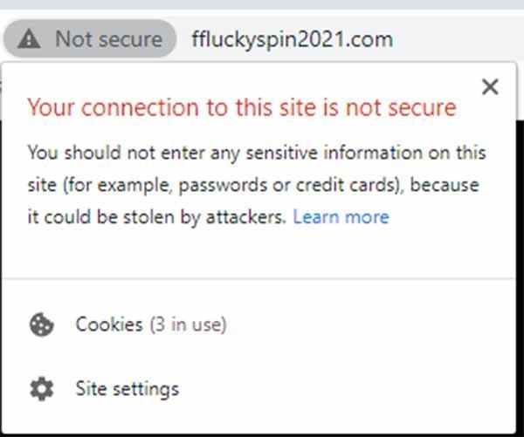Click the cookie icon
Screen dimensions: 524x437
click(x=41, y=324)
